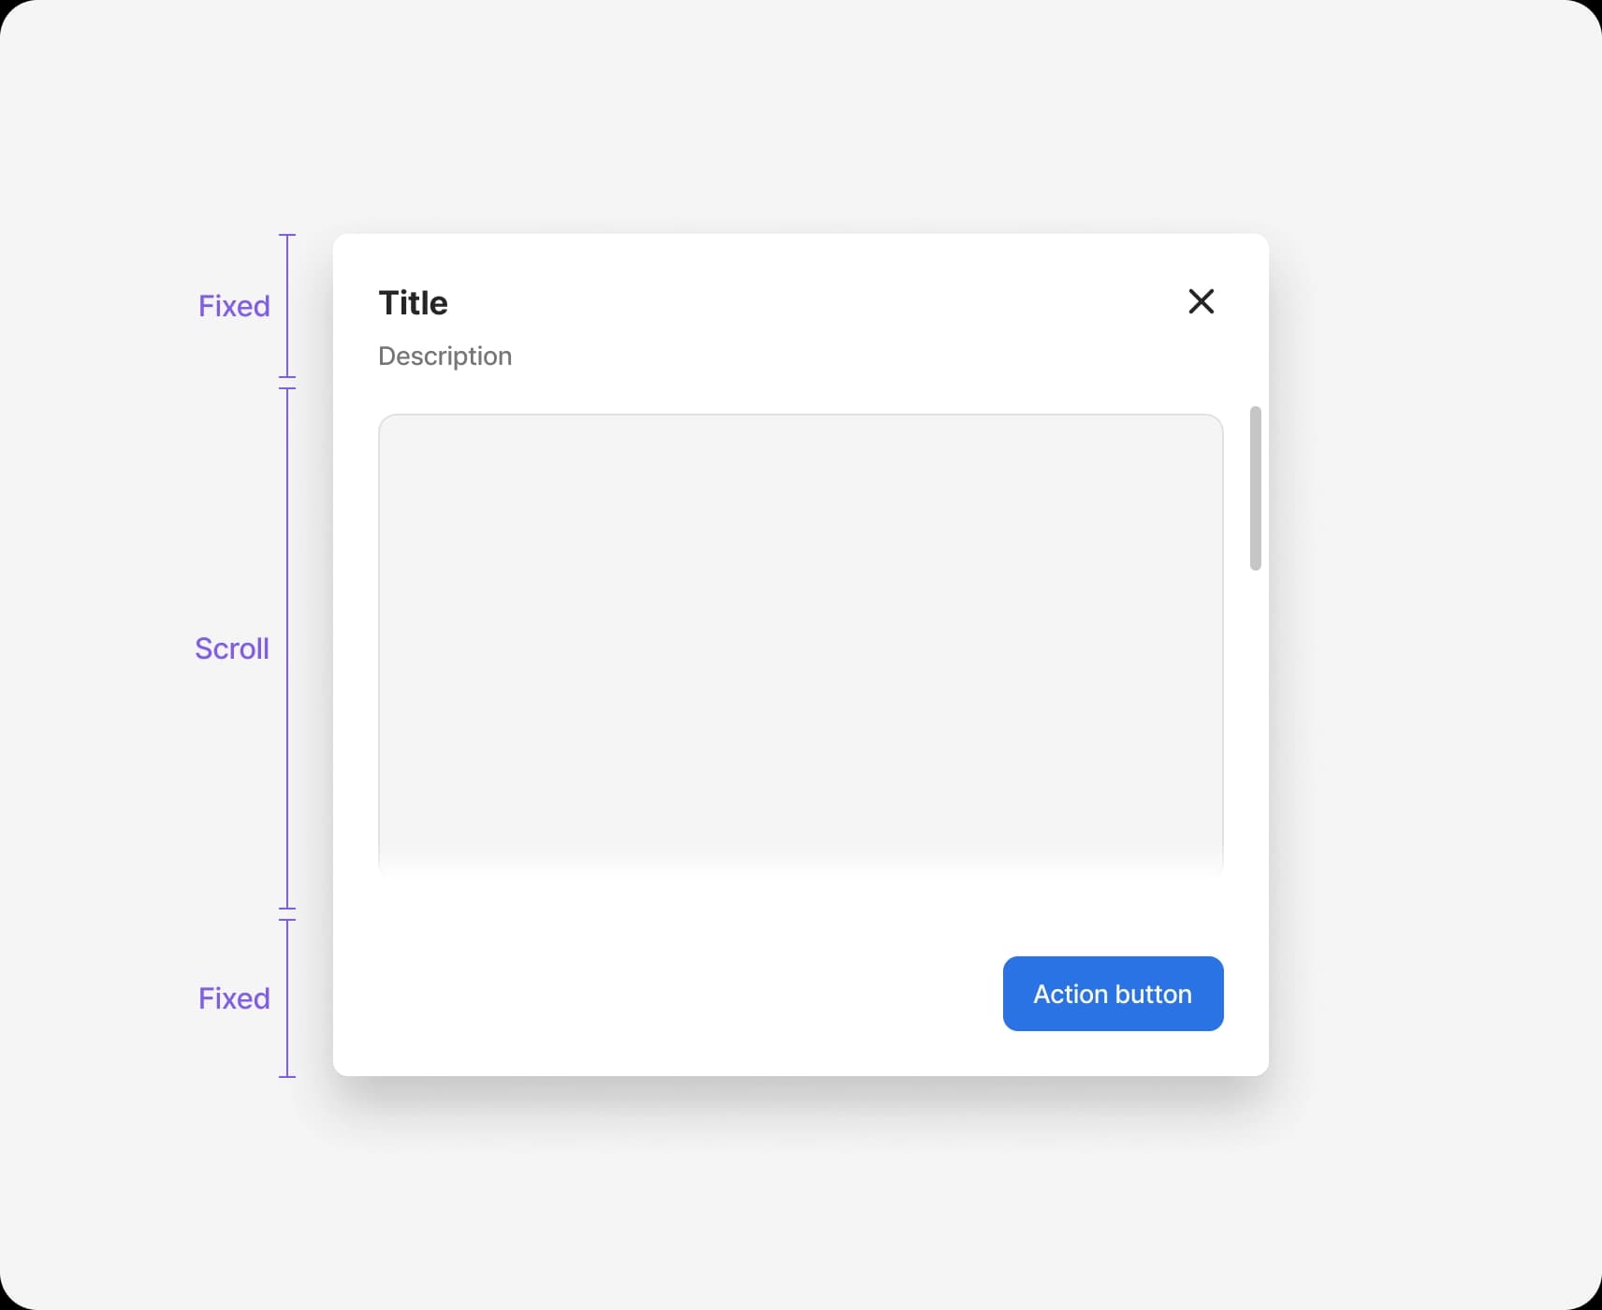Select the purple Scroll label

tap(231, 648)
